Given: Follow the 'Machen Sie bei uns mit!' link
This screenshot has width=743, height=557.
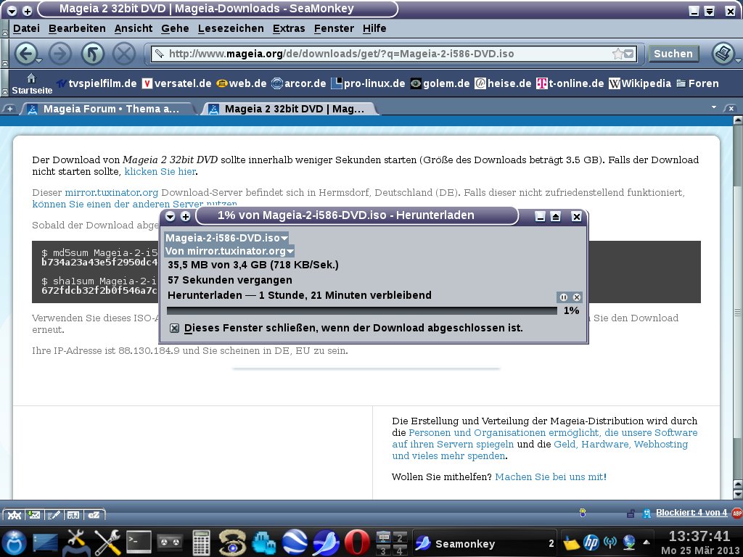Looking at the screenshot, I should [551, 477].
